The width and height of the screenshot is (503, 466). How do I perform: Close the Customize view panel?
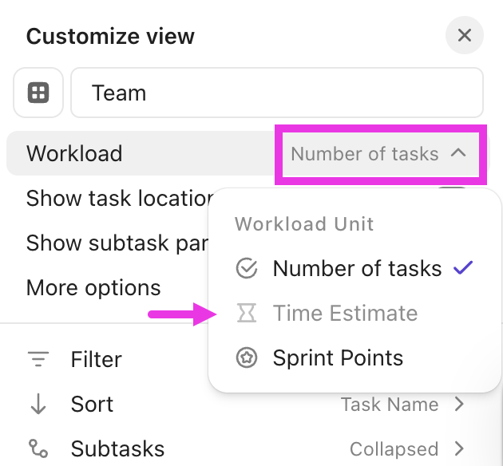pyautogui.click(x=465, y=36)
